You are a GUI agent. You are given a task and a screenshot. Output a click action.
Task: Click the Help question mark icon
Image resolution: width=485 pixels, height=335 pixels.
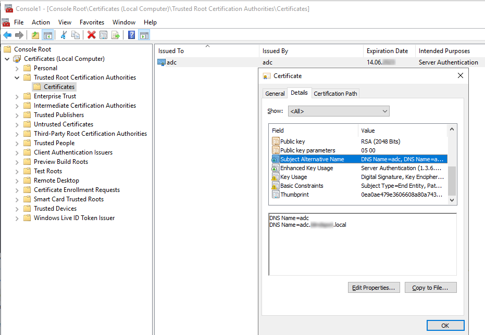click(131, 35)
